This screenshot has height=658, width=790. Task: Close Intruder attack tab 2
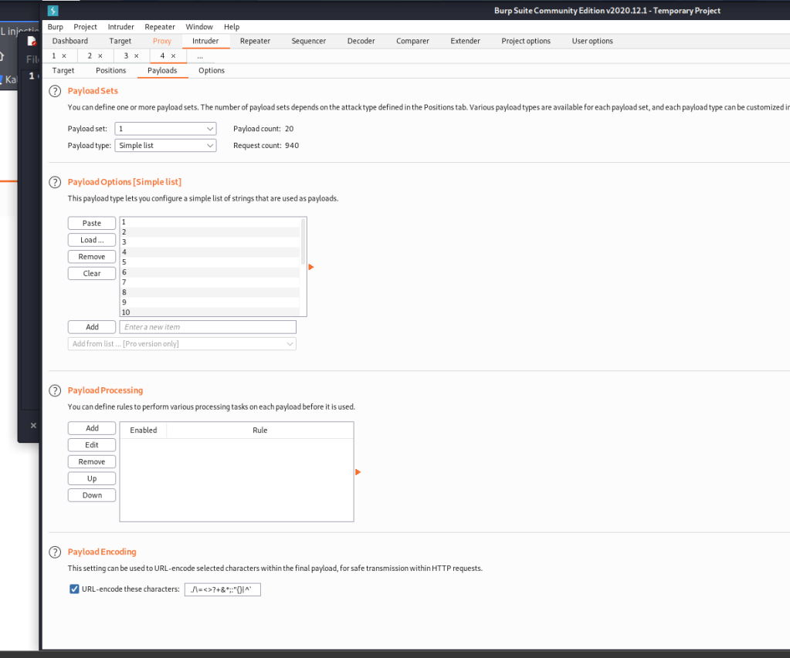click(x=100, y=56)
